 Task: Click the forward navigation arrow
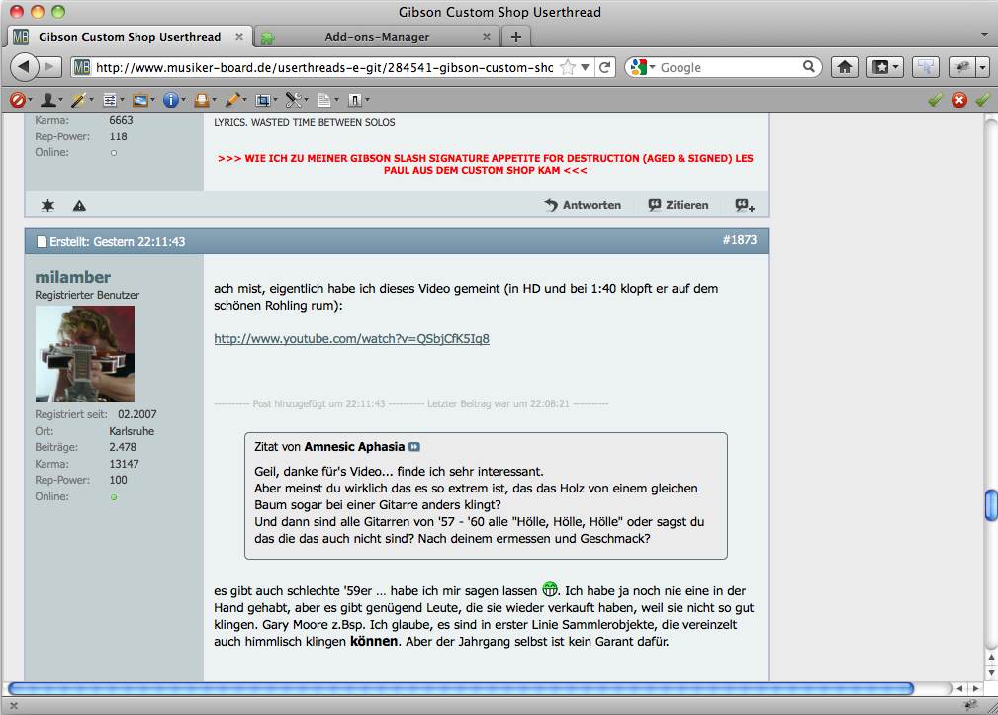tap(49, 67)
